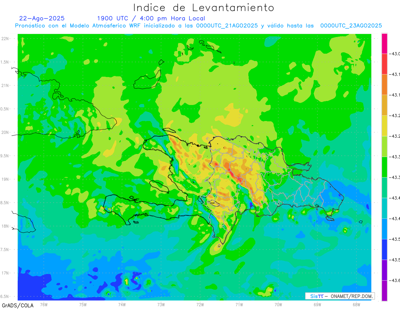Click the '1.5N' latitude label
The width and height of the screenshot is (400, 309).
click(x=4, y=62)
